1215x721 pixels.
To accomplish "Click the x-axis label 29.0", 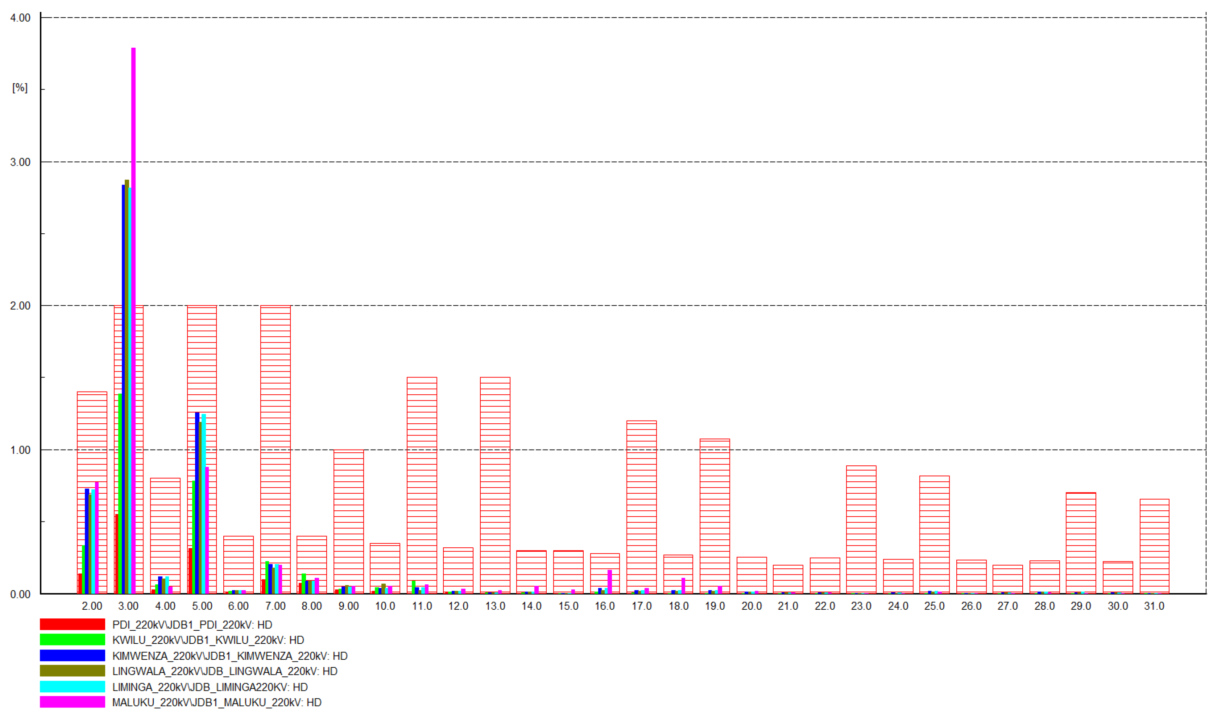I will tap(1081, 607).
